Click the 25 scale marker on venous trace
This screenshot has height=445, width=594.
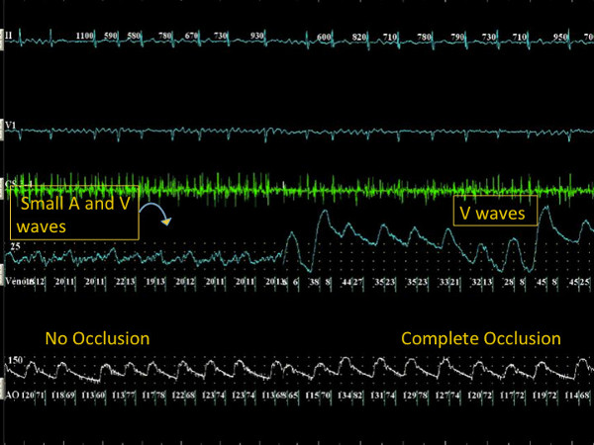(15, 246)
